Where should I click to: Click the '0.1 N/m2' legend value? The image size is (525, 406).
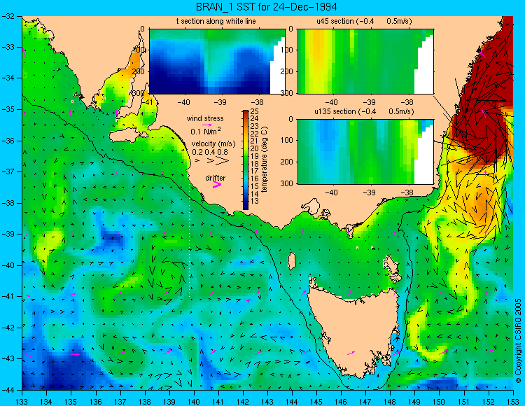coord(206,131)
